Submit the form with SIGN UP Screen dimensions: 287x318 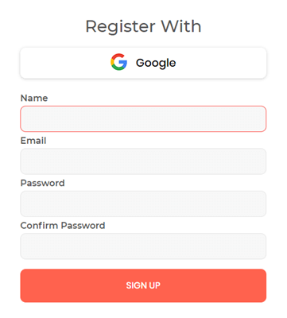coord(143,285)
